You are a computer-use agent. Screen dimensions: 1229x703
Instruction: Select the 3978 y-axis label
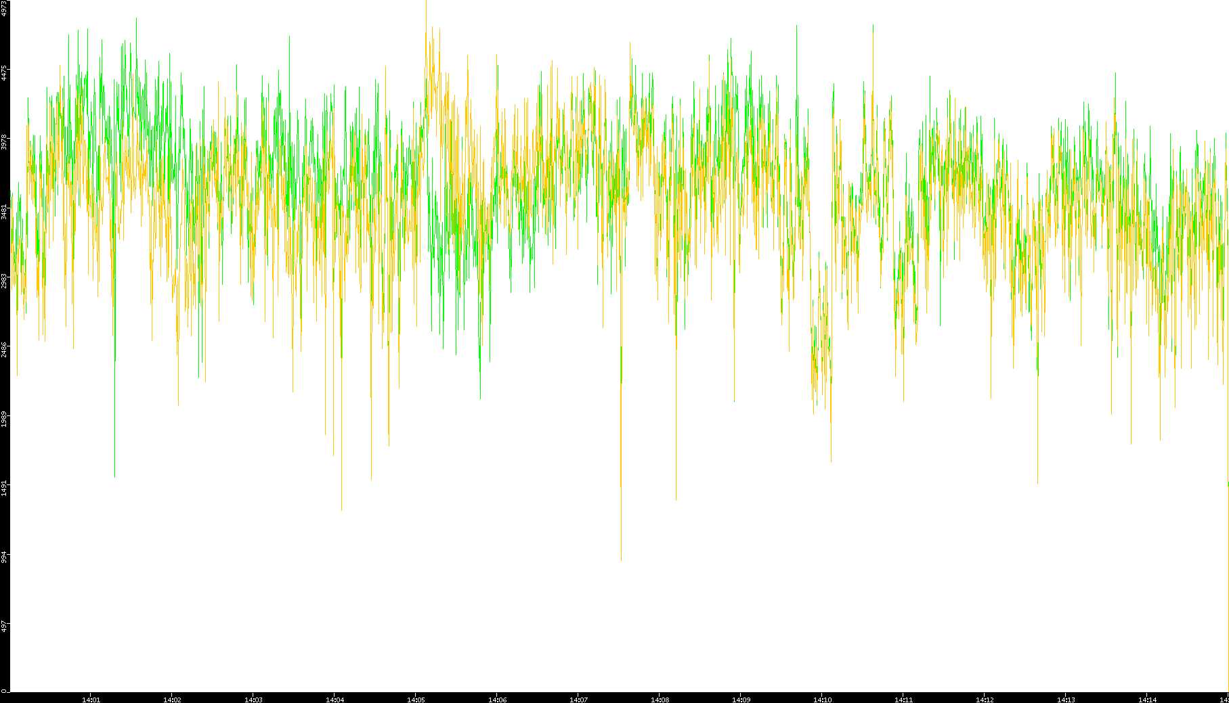coord(5,142)
